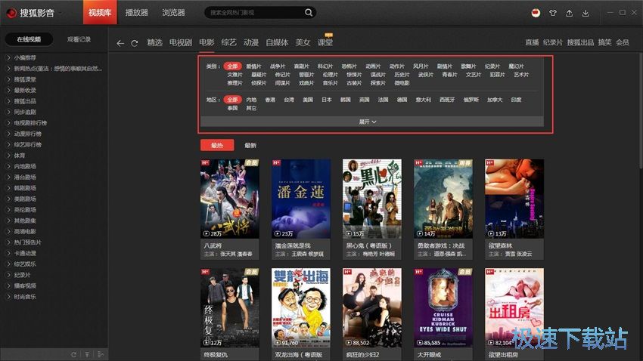Click 搜狐出品 in the top navigation
The height and width of the screenshot is (361, 643).
[580, 42]
